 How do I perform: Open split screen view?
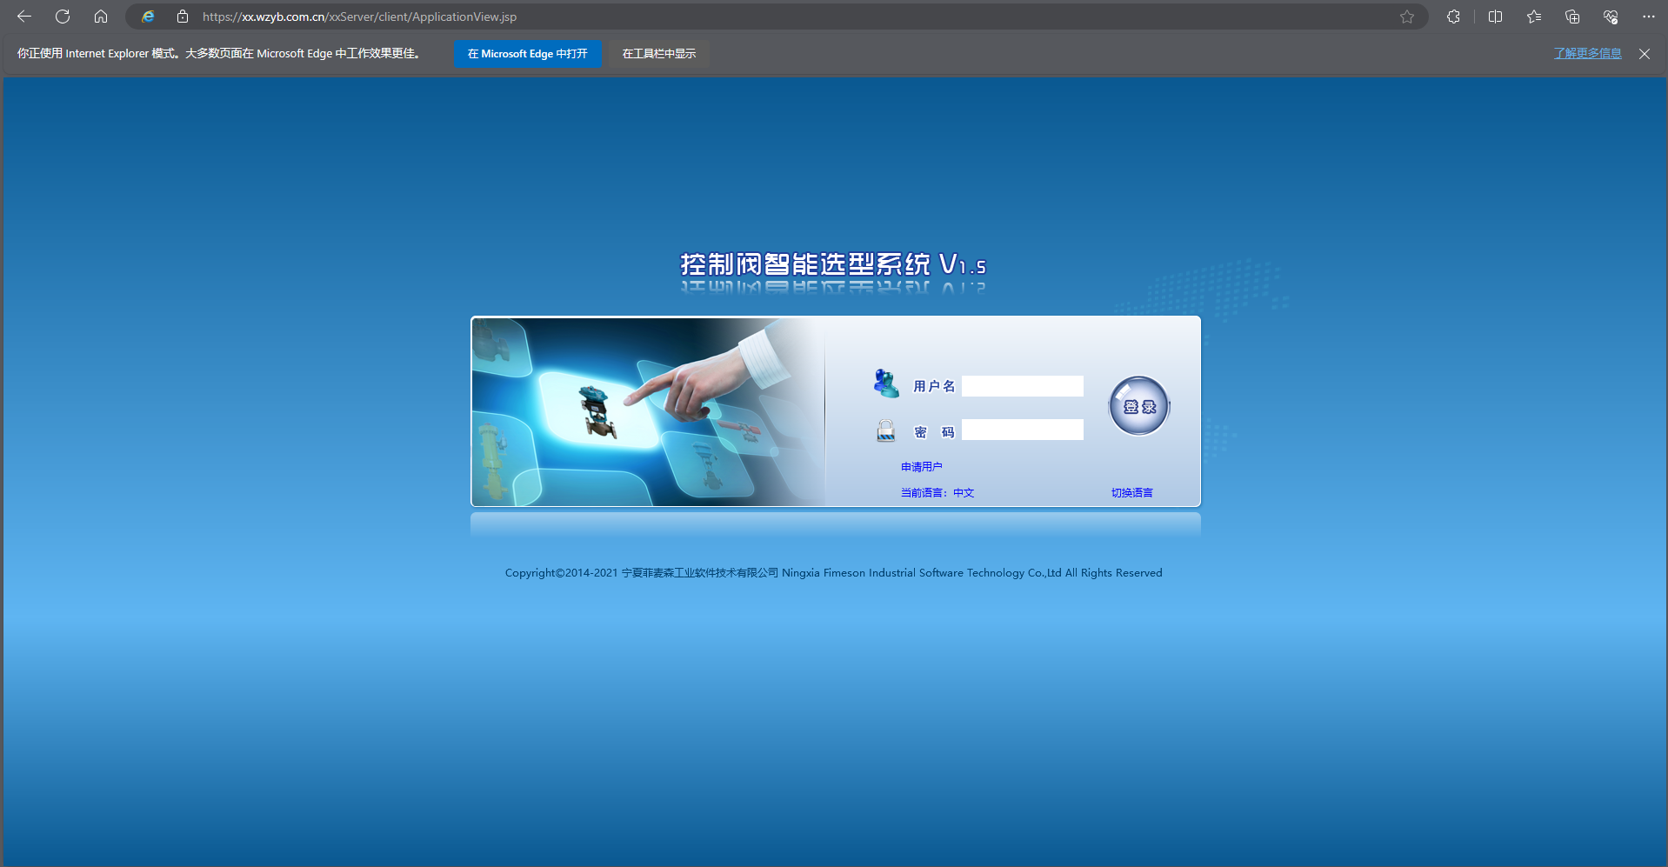1496,17
